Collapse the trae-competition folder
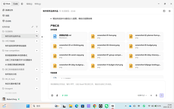 [11, 50]
